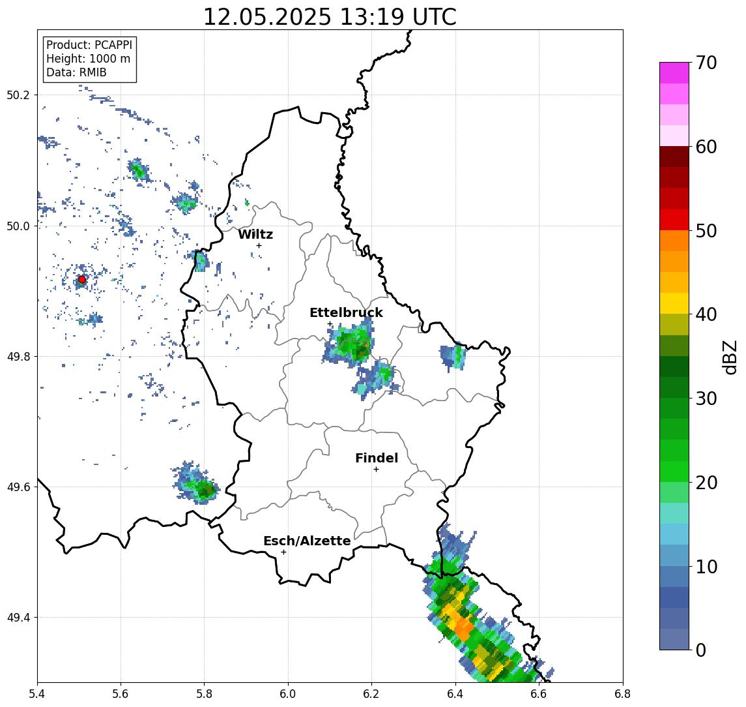The image size is (746, 707).
Task: Click the longitude axis label 6.0
Action: click(x=288, y=694)
